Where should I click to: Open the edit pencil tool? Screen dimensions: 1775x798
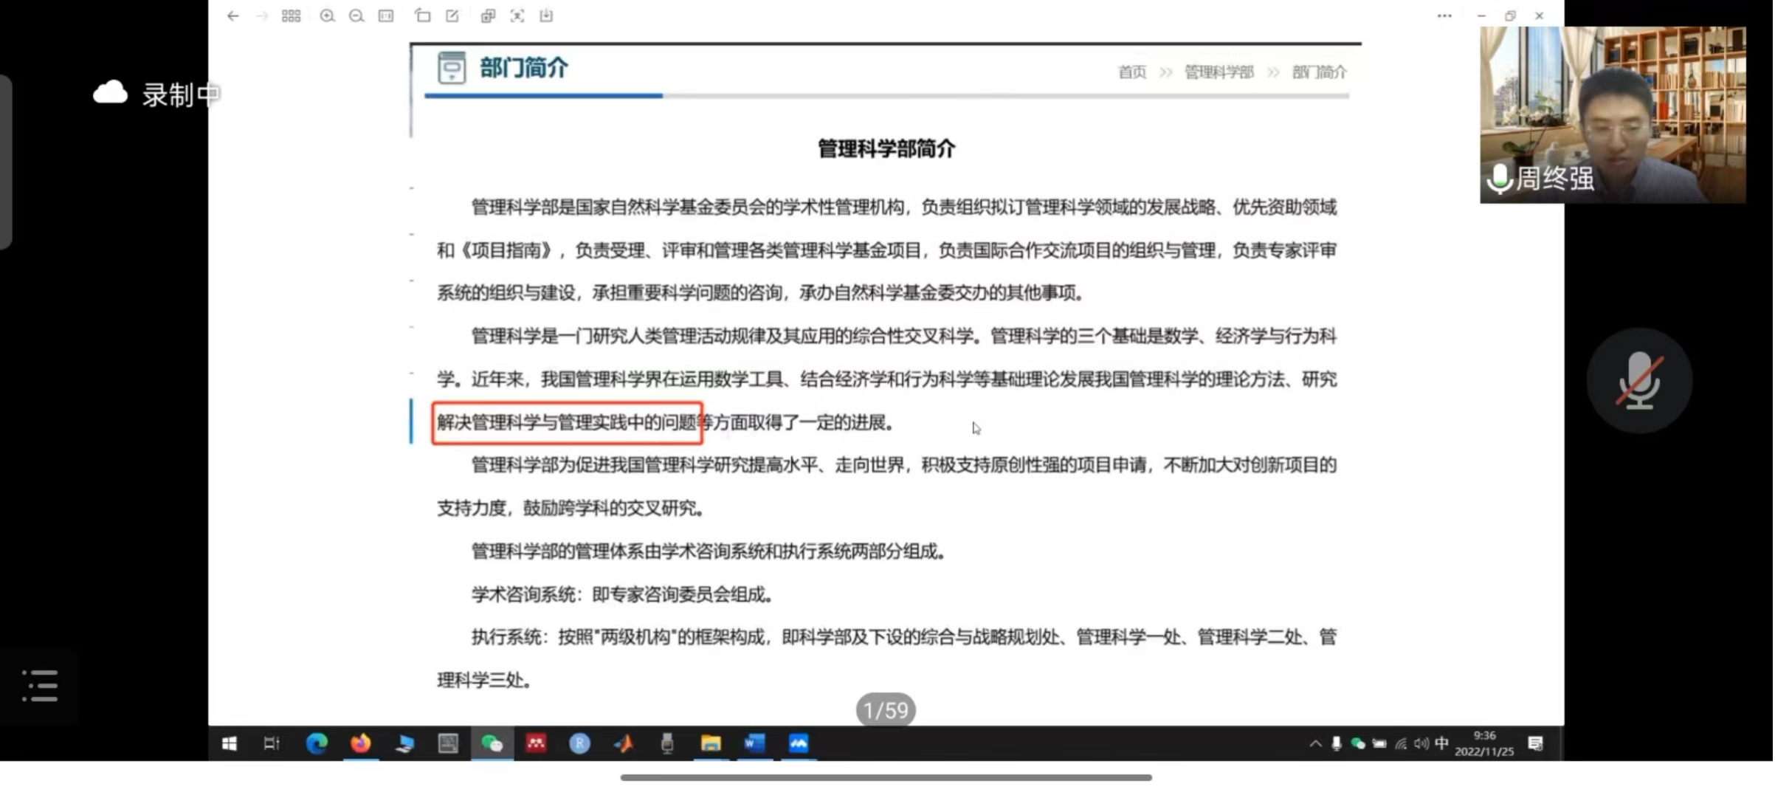point(452,16)
